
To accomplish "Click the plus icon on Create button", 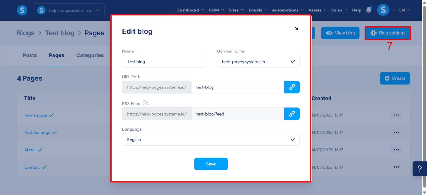I will [x=387, y=78].
